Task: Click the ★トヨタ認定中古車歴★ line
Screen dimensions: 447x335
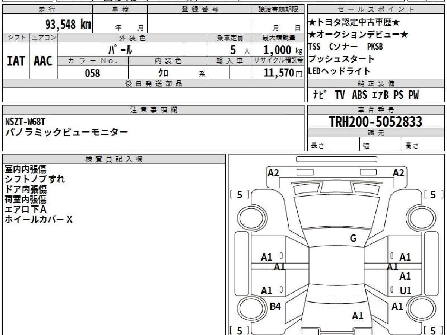Action: point(354,23)
